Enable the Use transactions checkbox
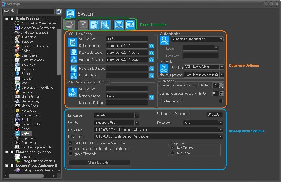Image resolution: width=281 pixels, height=182 pixels. pos(221,101)
